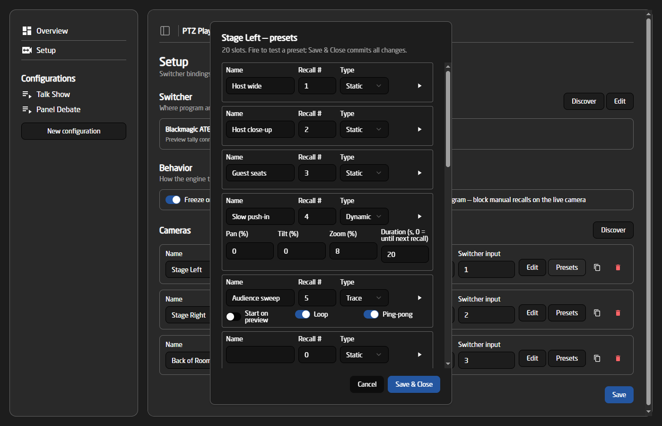The width and height of the screenshot is (662, 426).
Task: Open Type dropdown for Host wide
Action: 364,86
